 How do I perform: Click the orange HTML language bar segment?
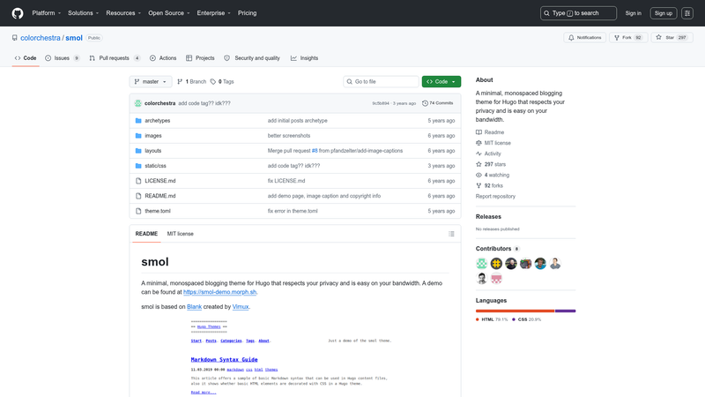pyautogui.click(x=516, y=311)
